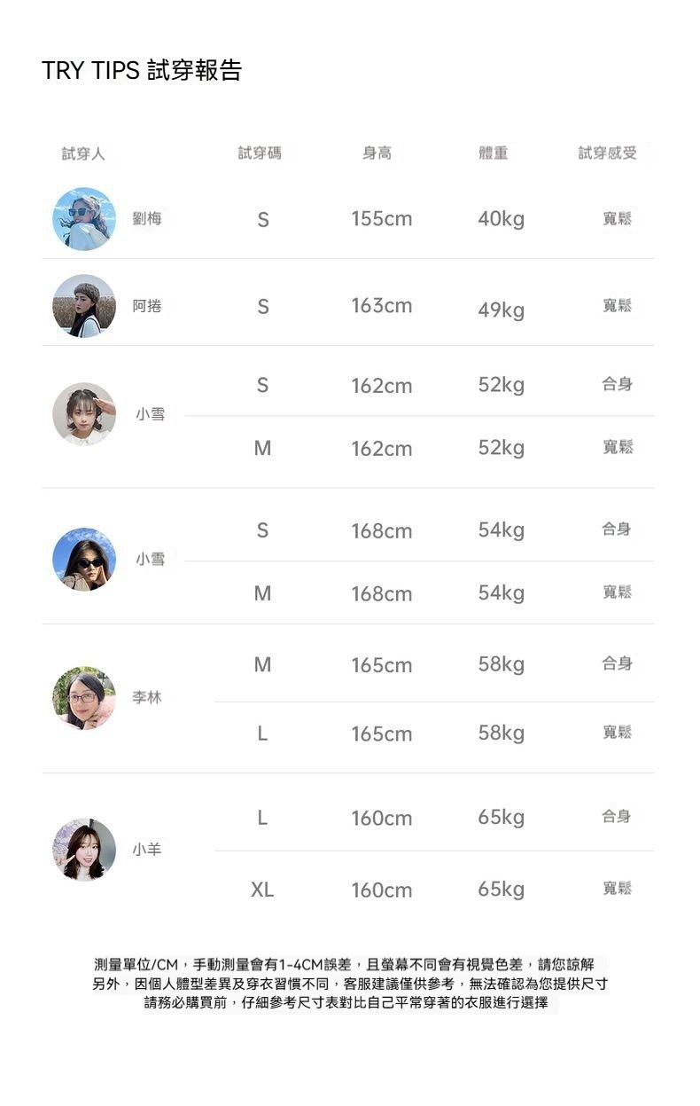Image resolution: width=700 pixels, height=1106 pixels.
Task: Select the 身高 column header
Action: tap(377, 153)
